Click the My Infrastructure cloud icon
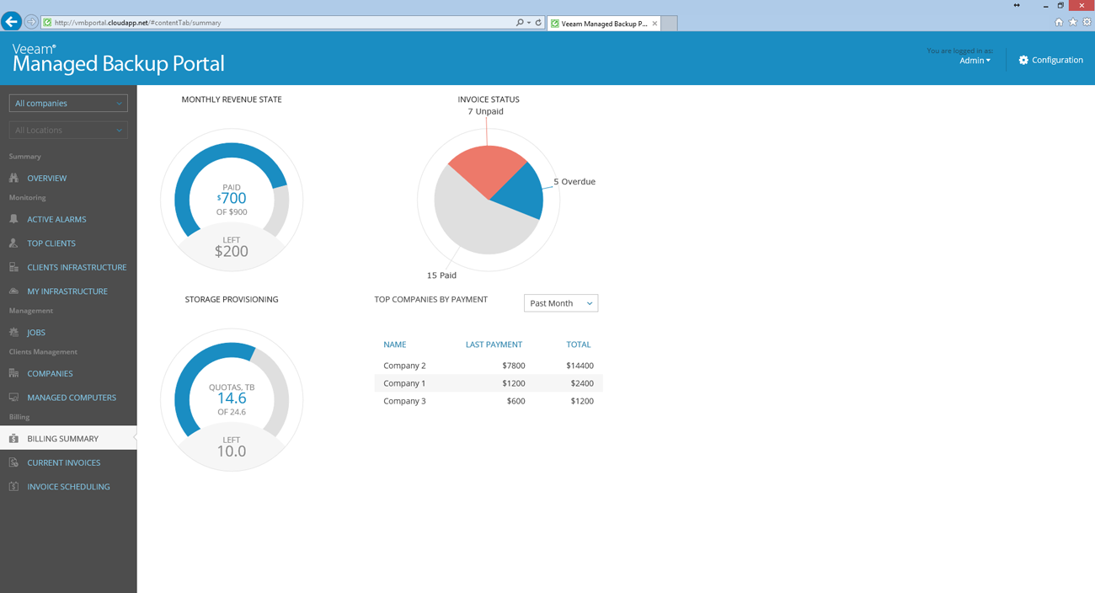The height and width of the screenshot is (593, 1095). point(13,291)
